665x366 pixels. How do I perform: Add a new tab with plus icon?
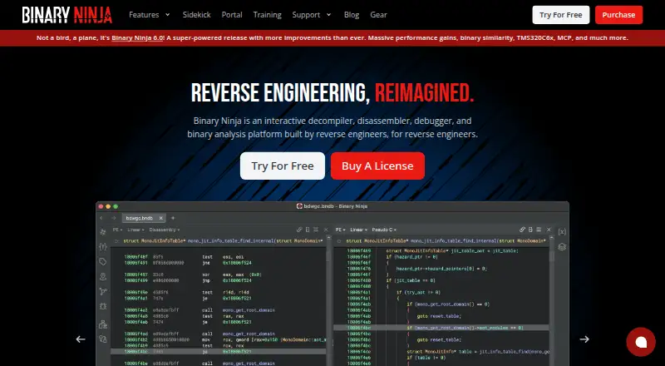click(x=173, y=218)
